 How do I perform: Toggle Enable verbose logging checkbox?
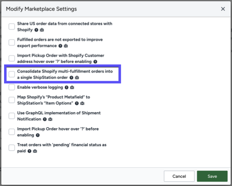pos(12,87)
